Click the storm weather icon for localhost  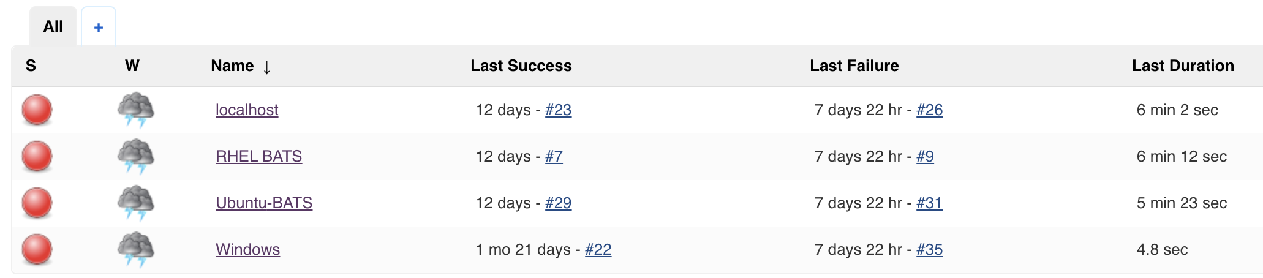click(x=135, y=110)
